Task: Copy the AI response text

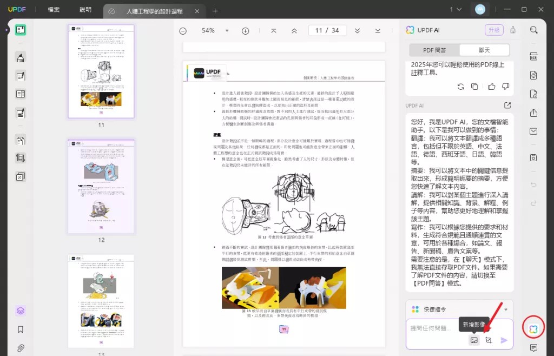Action: (x=474, y=87)
